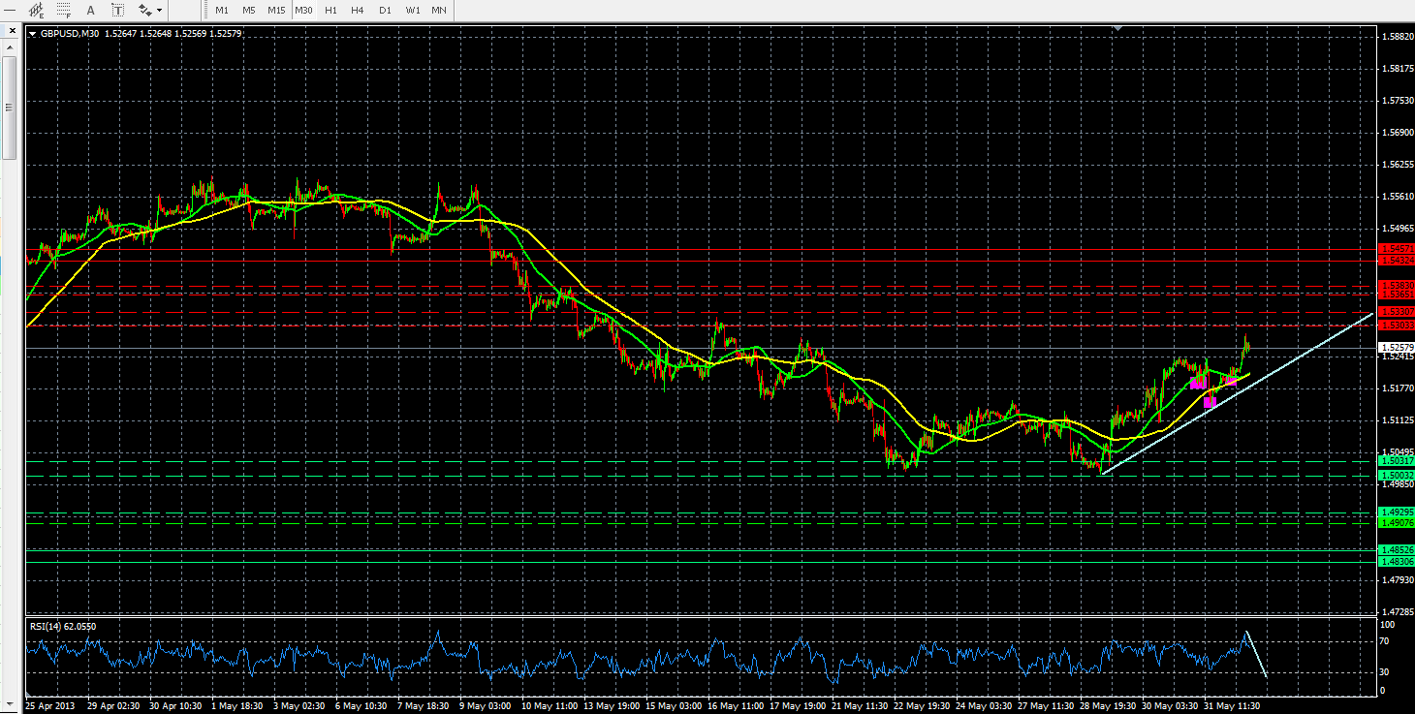Click the chart shift marker triangle
The height and width of the screenshot is (714, 1415).
click(1119, 29)
